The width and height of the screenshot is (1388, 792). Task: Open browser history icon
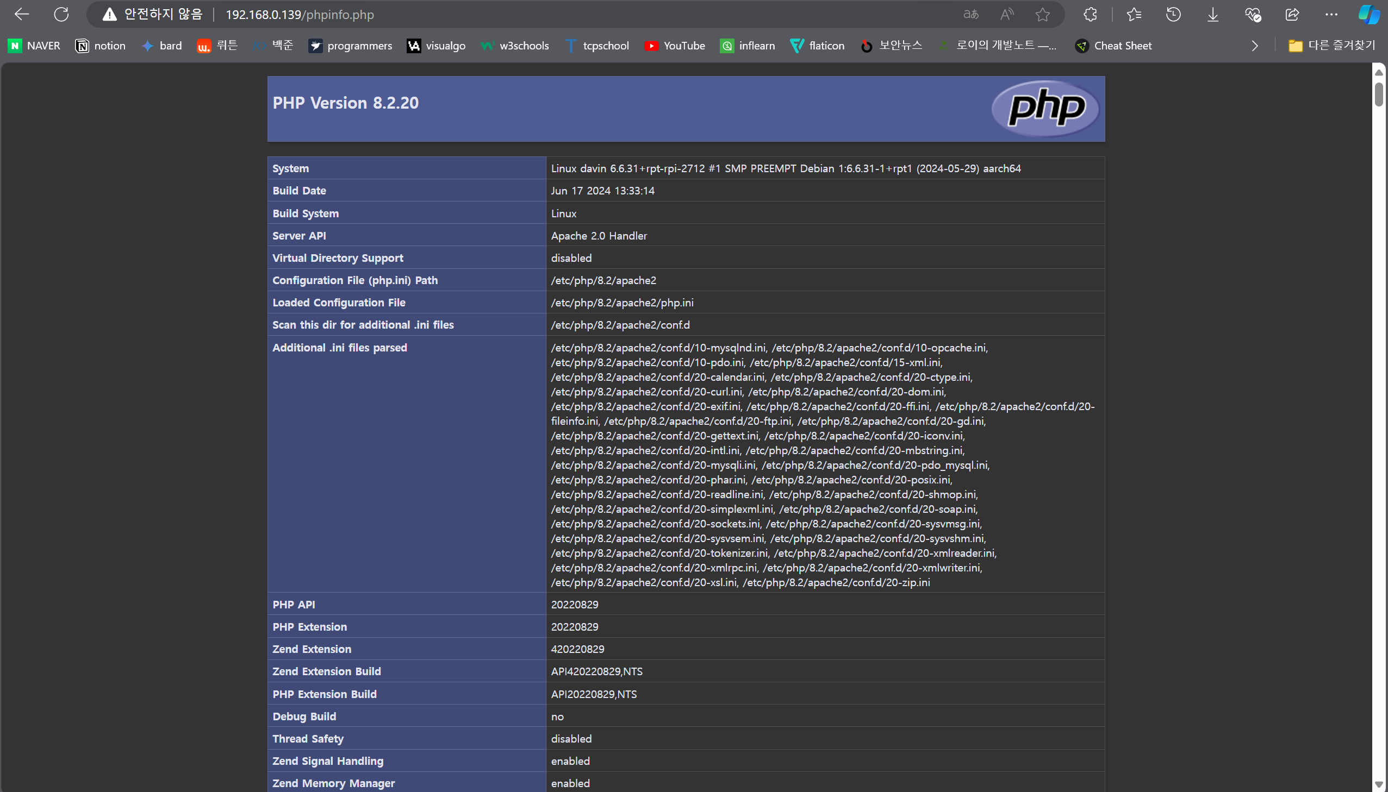coord(1174,15)
